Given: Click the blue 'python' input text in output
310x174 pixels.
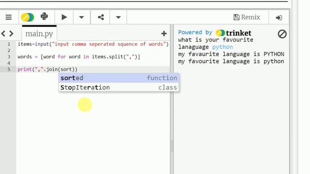Looking at the screenshot, I should point(222,47).
